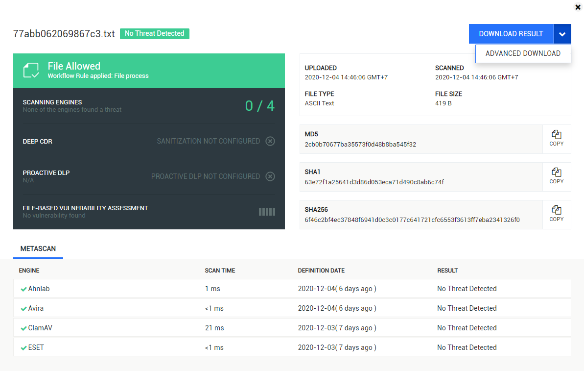Click the SHA256 hash value text
The width and height of the screenshot is (584, 371).
(x=412, y=220)
